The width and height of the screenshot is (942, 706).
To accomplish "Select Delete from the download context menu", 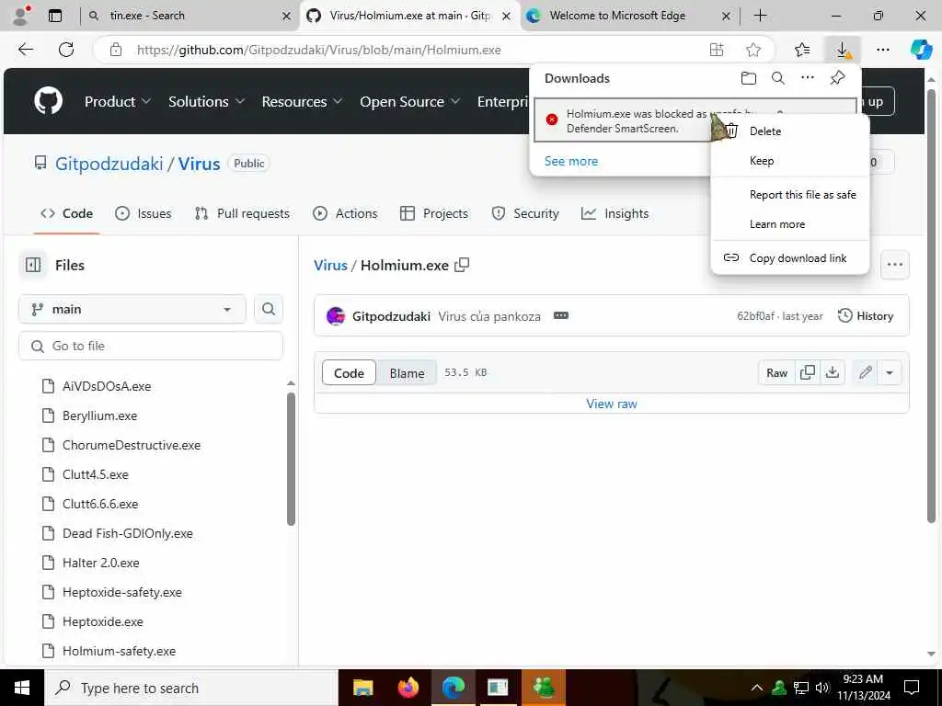I will [789, 131].
